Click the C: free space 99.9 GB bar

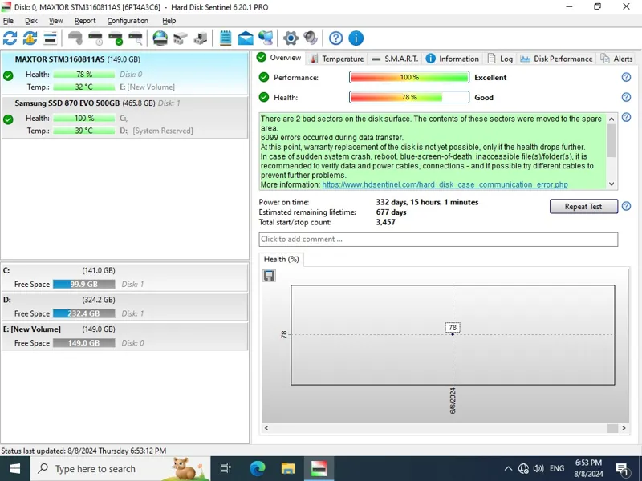84,285
